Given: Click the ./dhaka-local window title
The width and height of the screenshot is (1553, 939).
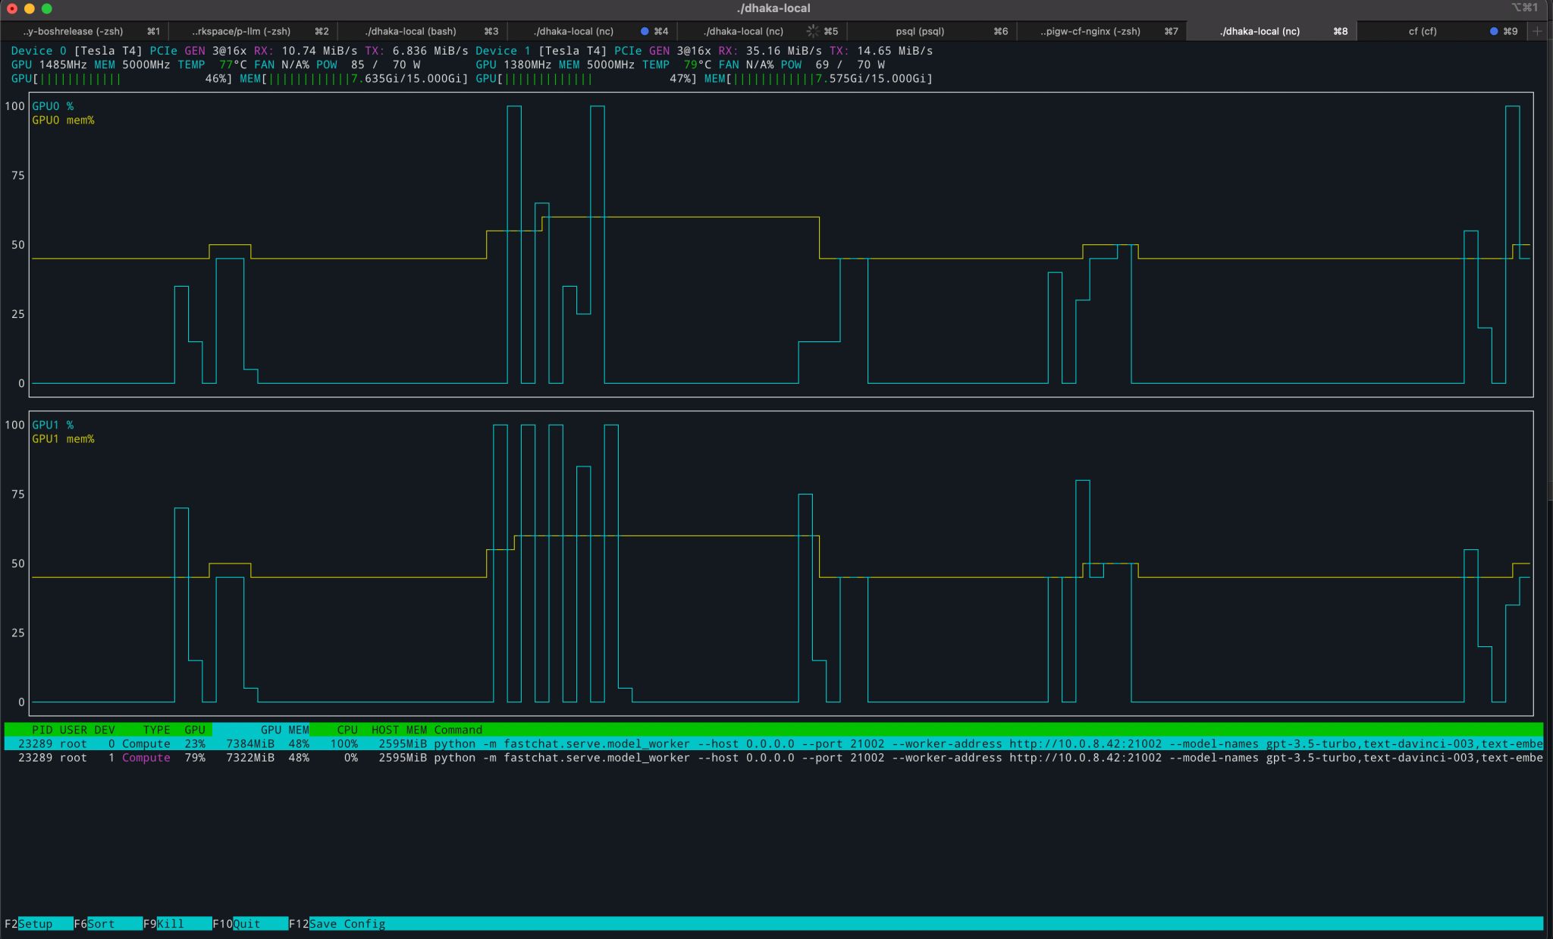Looking at the screenshot, I should point(773,8).
